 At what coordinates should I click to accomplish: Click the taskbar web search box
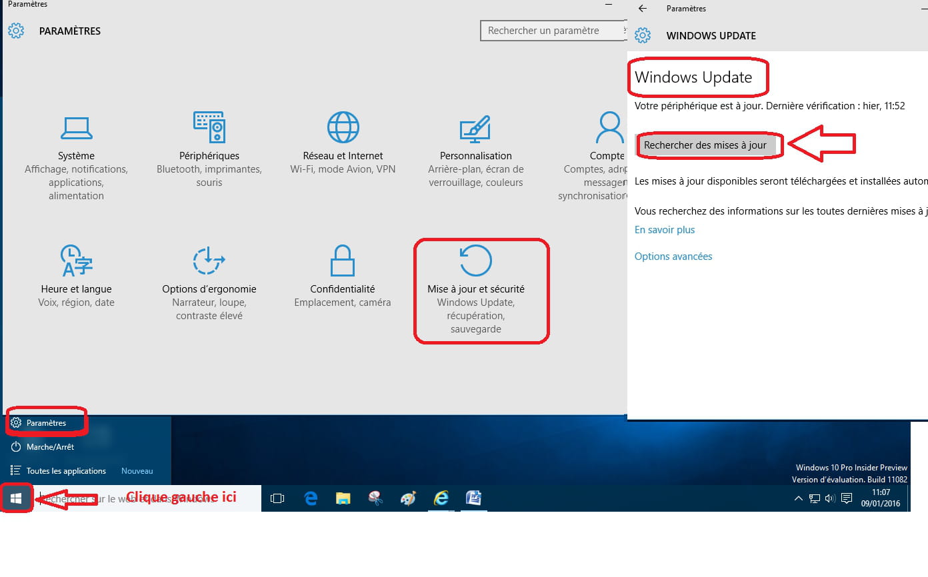[x=147, y=498]
